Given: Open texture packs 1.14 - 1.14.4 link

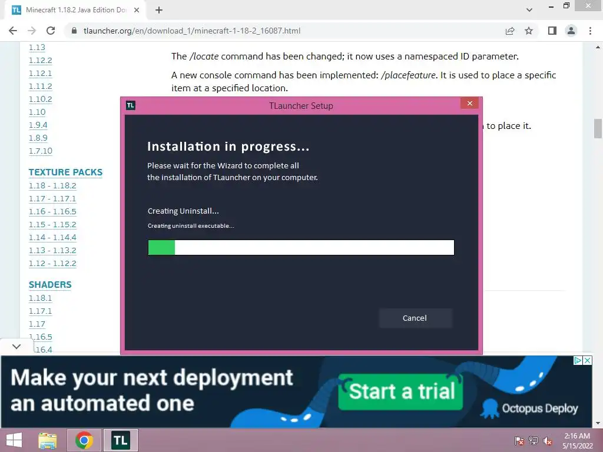Looking at the screenshot, I should 52,238.
